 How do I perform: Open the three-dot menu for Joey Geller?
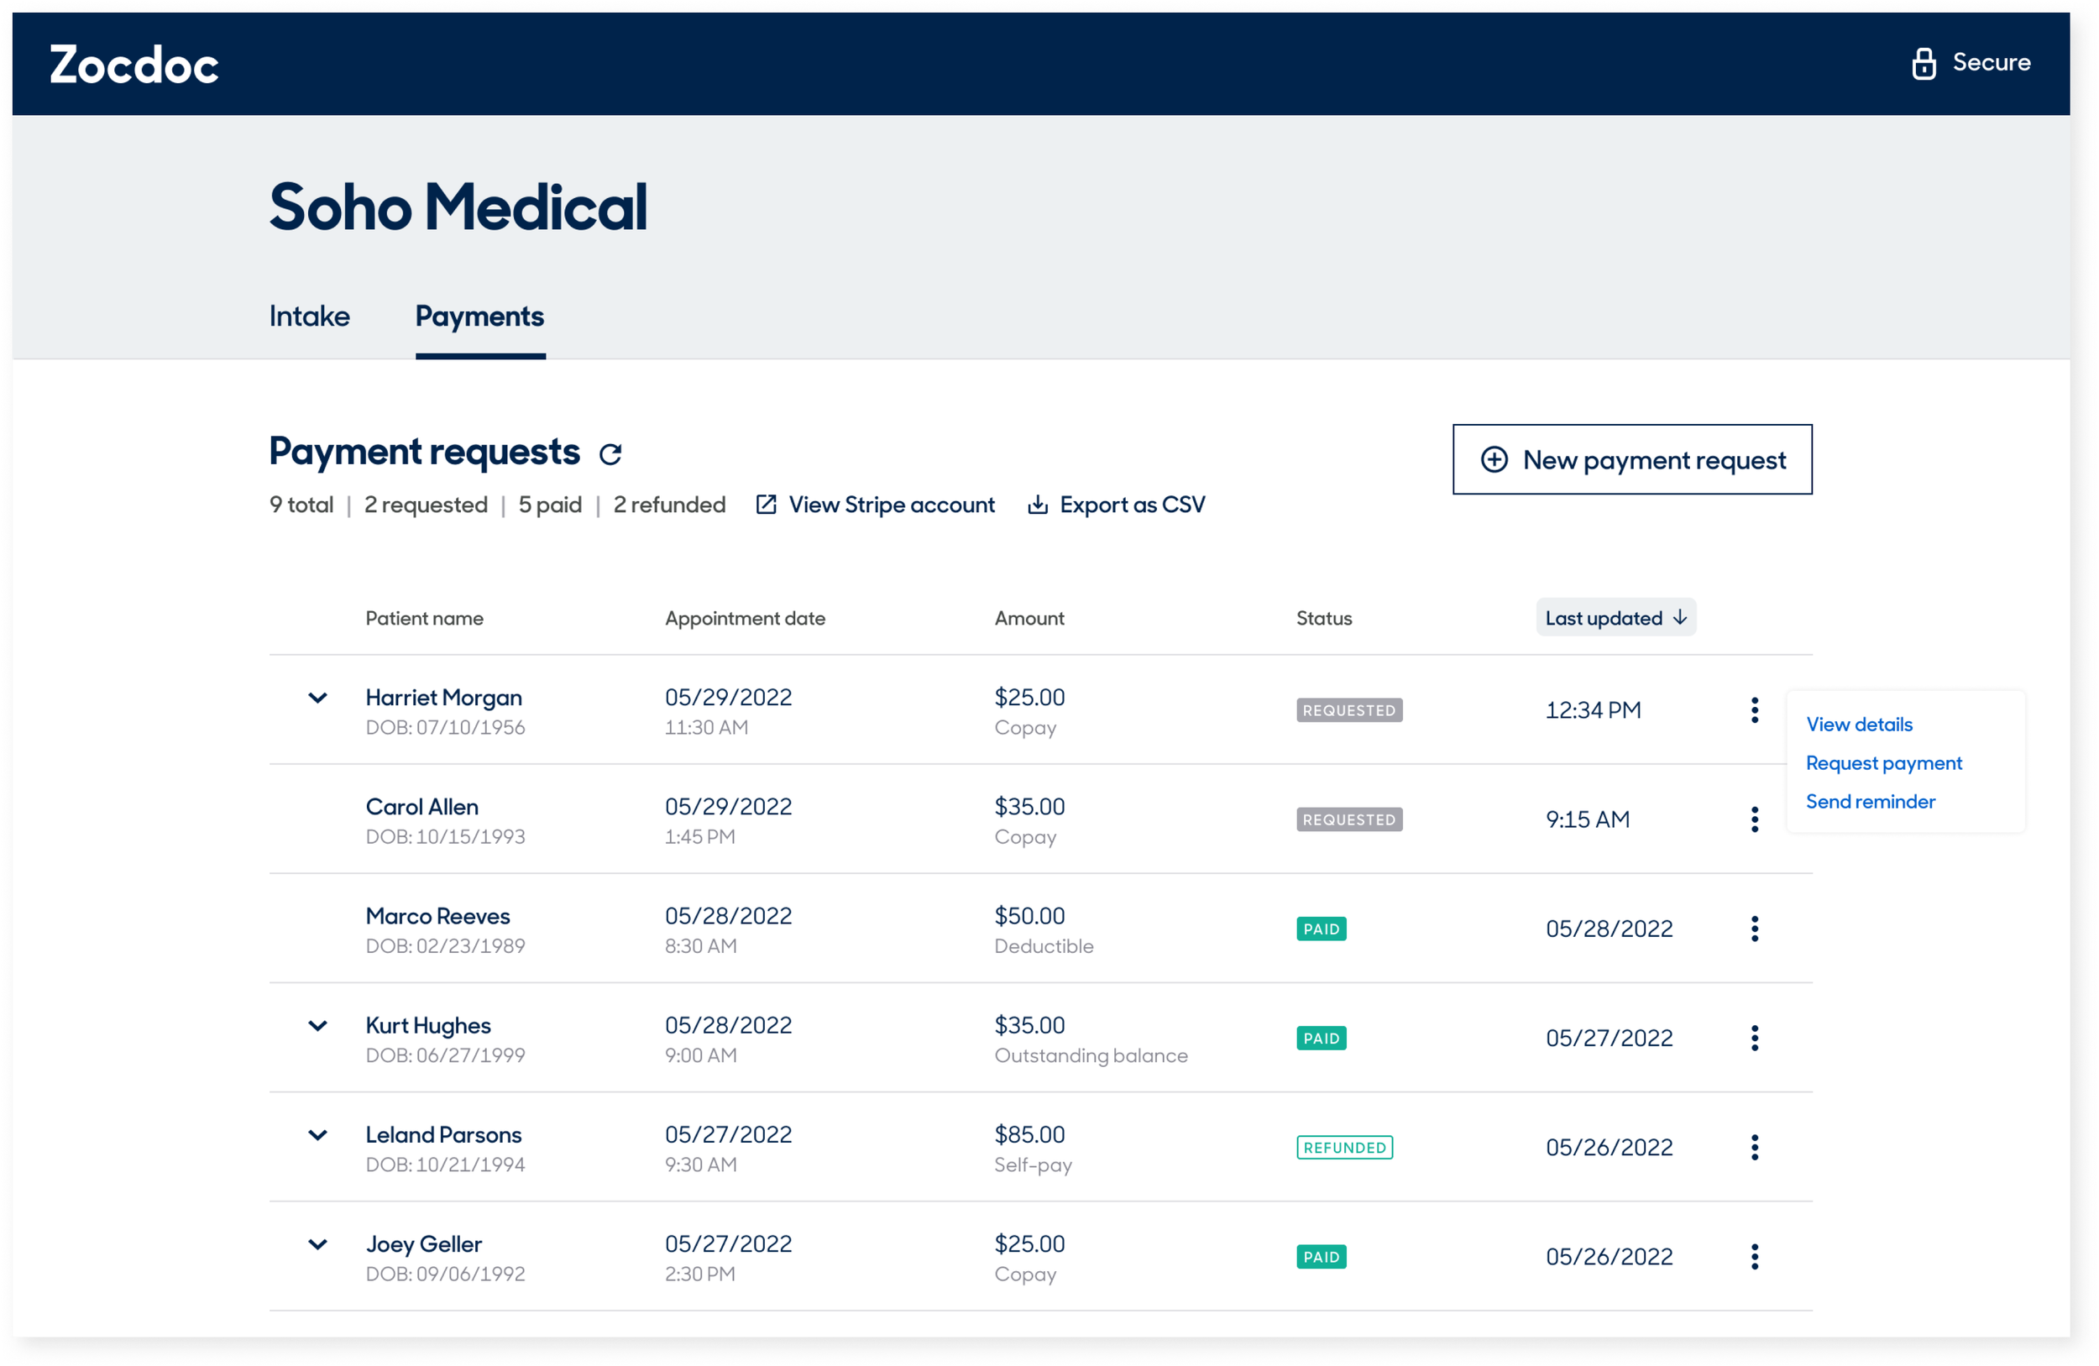coord(1754,1257)
